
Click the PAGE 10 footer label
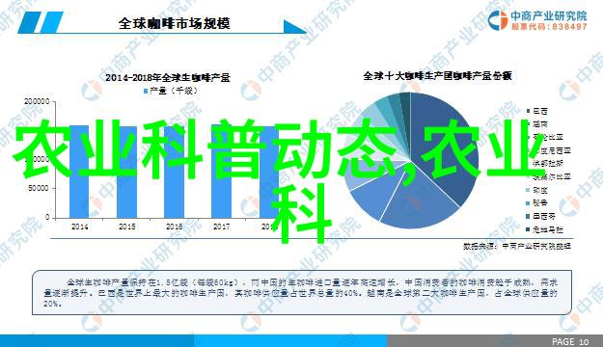(x=570, y=341)
